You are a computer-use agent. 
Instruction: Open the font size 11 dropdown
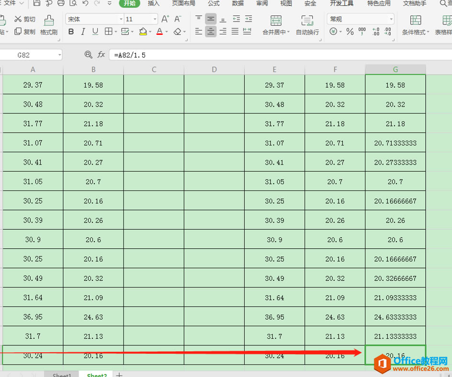[155, 19]
